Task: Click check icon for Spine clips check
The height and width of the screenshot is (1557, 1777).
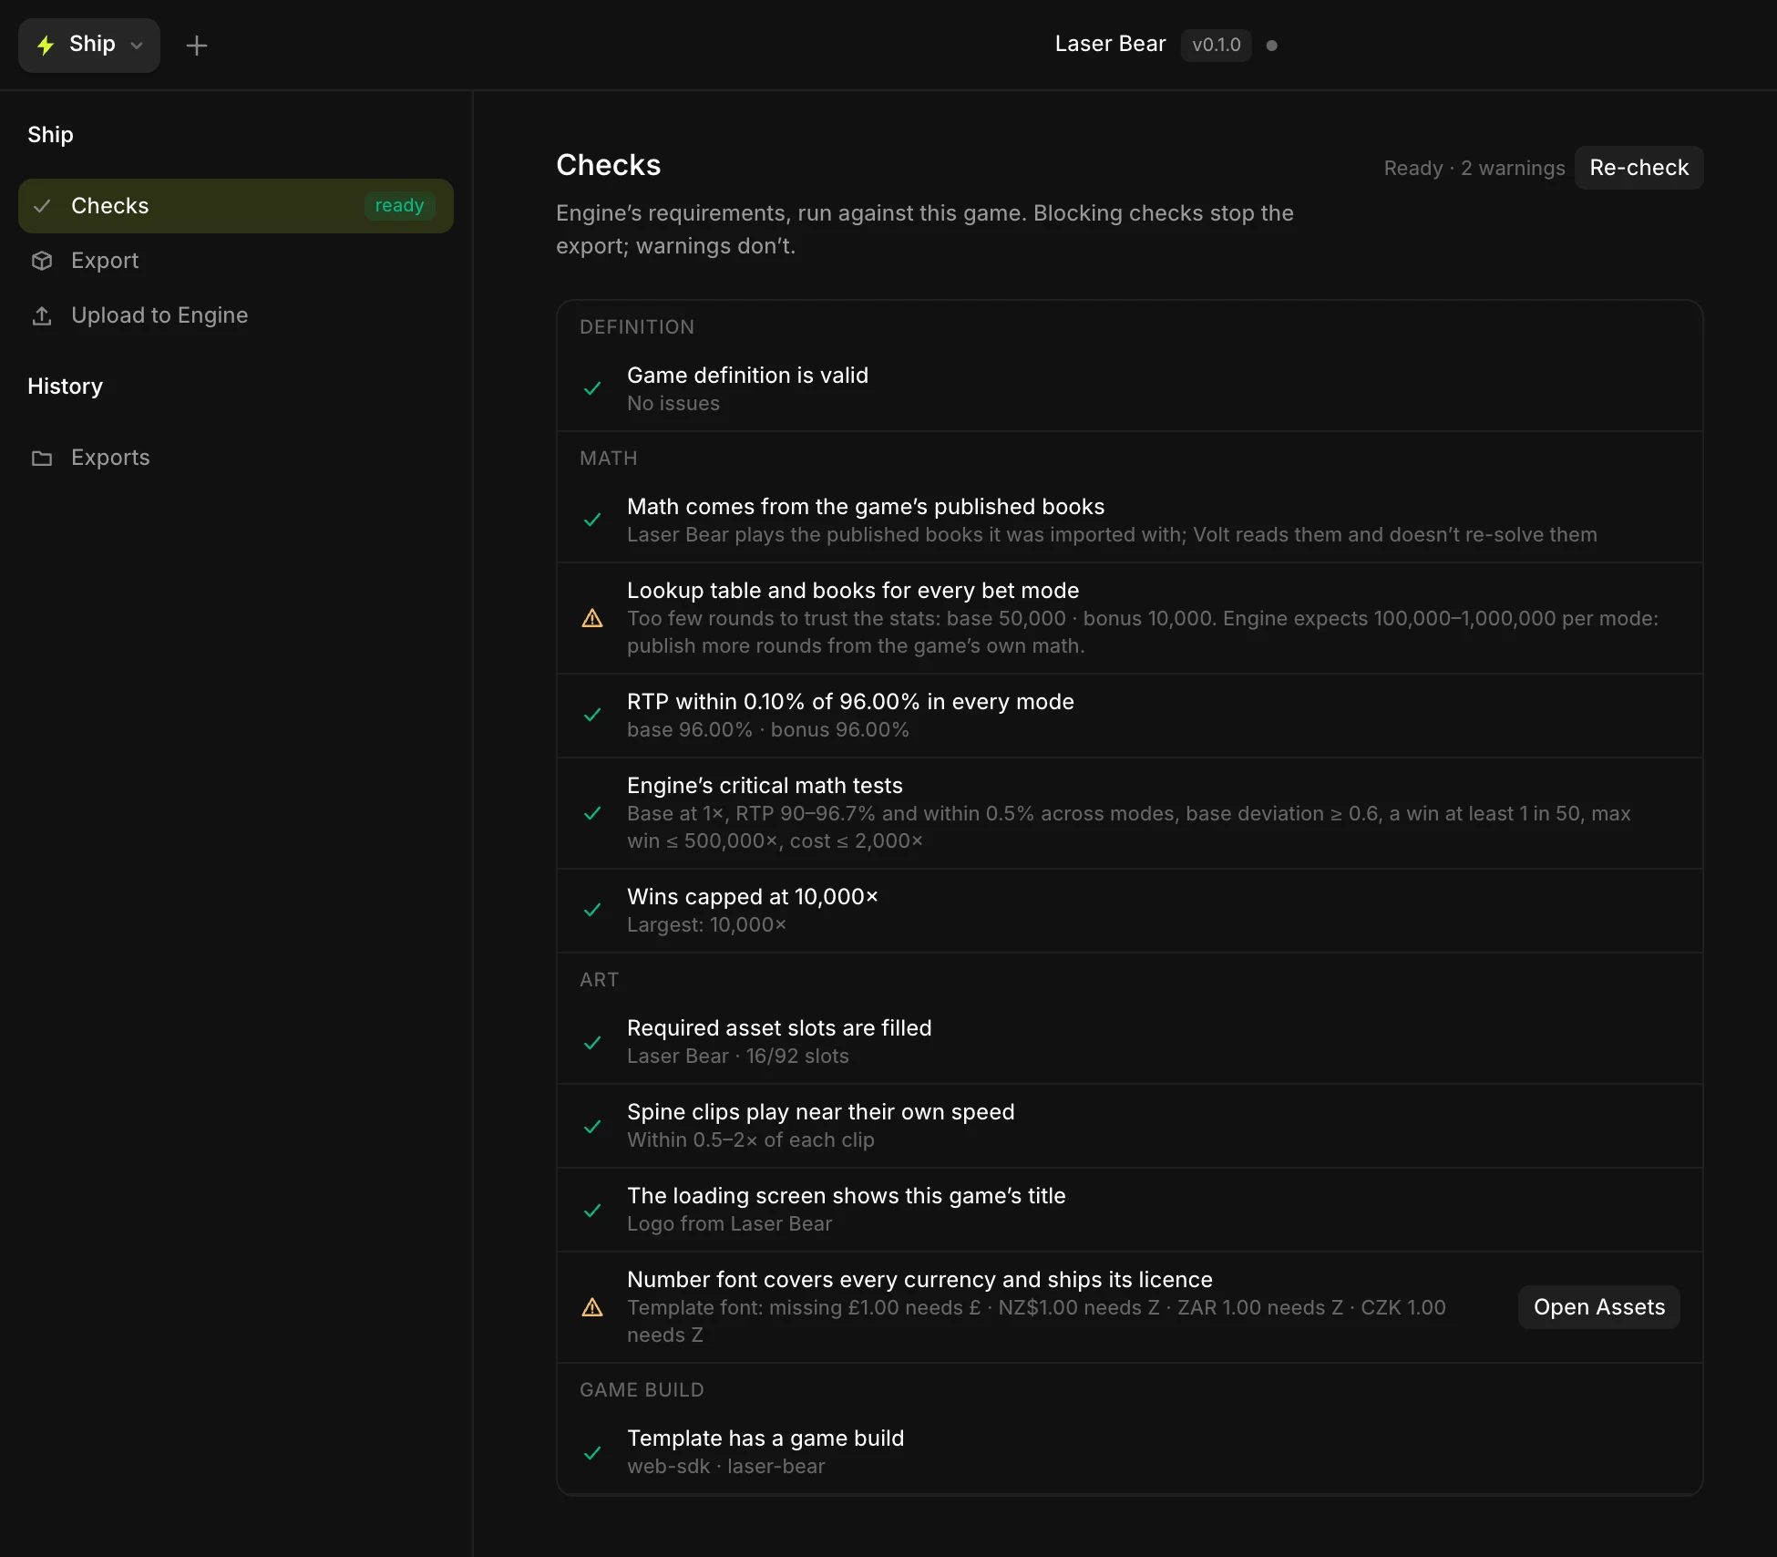Action: (592, 1127)
